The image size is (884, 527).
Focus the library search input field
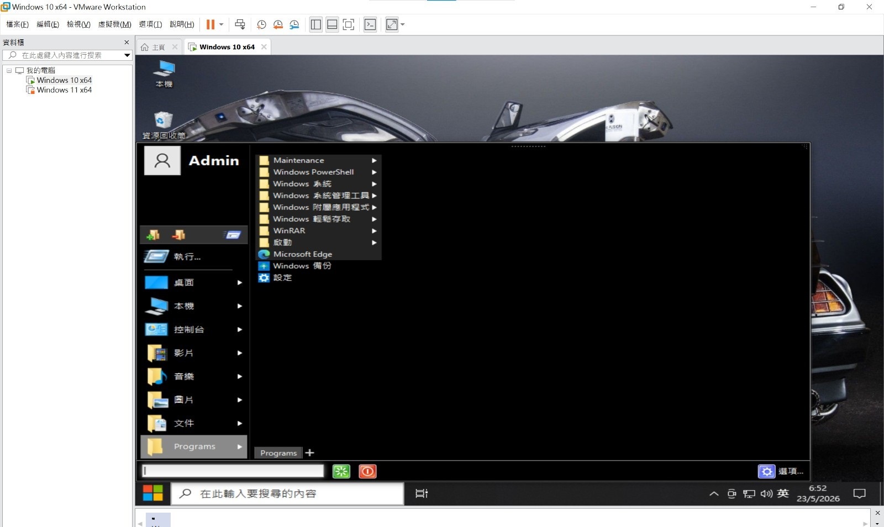(62, 55)
